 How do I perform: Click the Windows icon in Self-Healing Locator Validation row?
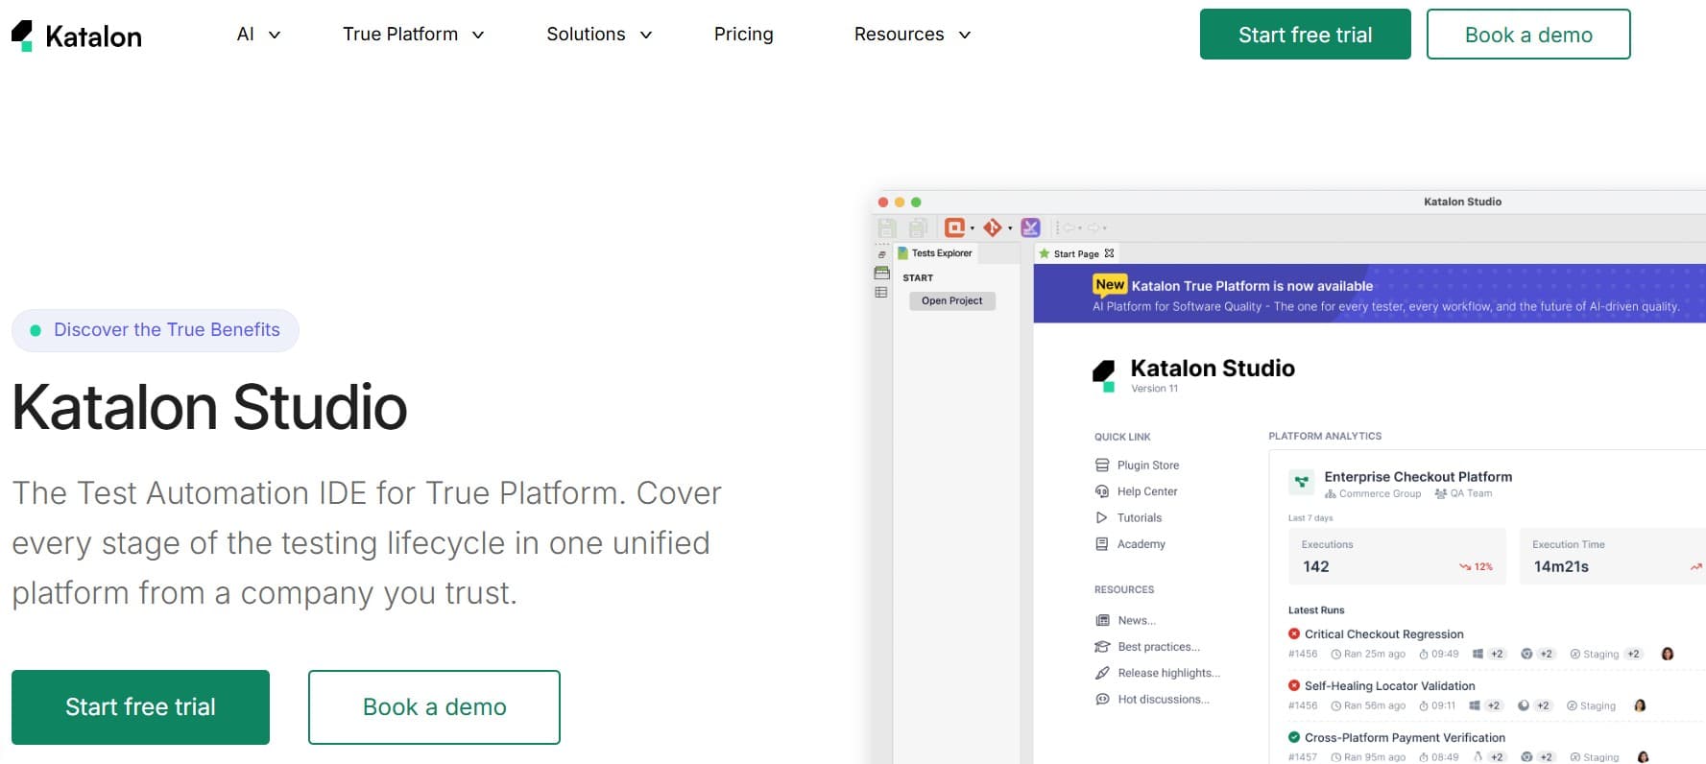[x=1474, y=706]
